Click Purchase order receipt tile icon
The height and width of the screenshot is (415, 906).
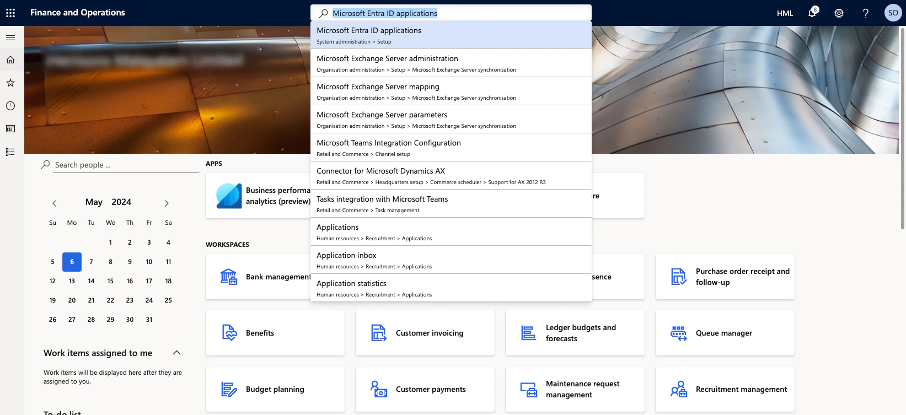point(679,277)
